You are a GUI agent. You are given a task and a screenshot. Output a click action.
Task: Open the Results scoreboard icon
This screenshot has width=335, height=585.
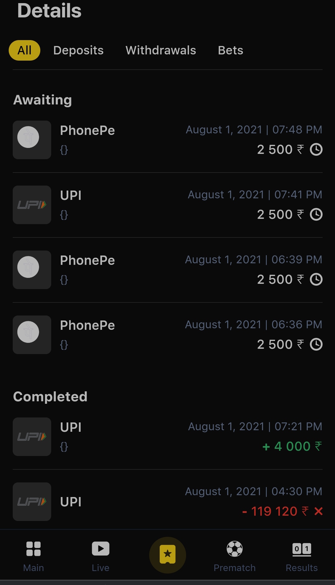click(301, 549)
